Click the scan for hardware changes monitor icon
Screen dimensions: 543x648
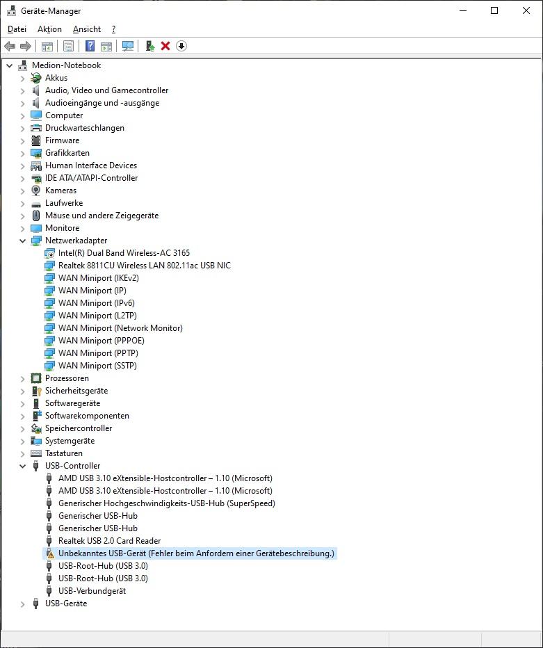pos(128,46)
